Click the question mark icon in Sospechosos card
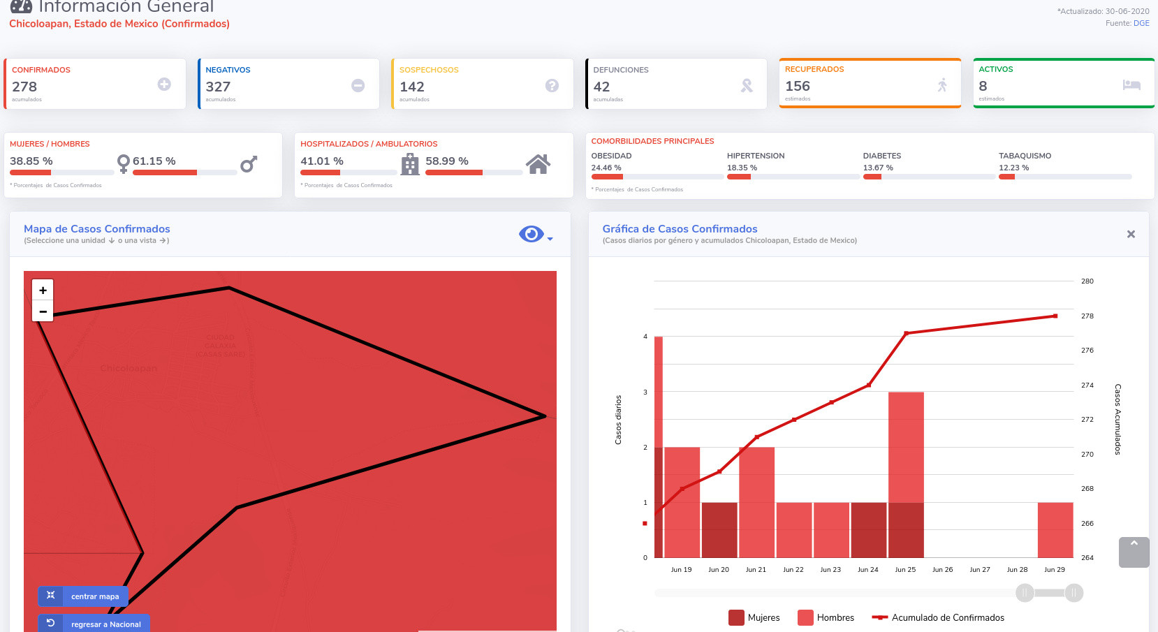Viewport: 1158px width, 632px height. pyautogui.click(x=552, y=85)
